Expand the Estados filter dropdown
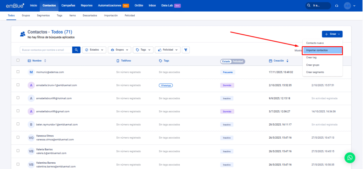 pos(94,50)
